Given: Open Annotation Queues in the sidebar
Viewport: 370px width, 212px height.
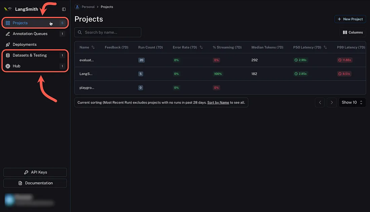Looking at the screenshot, I should (35, 34).
